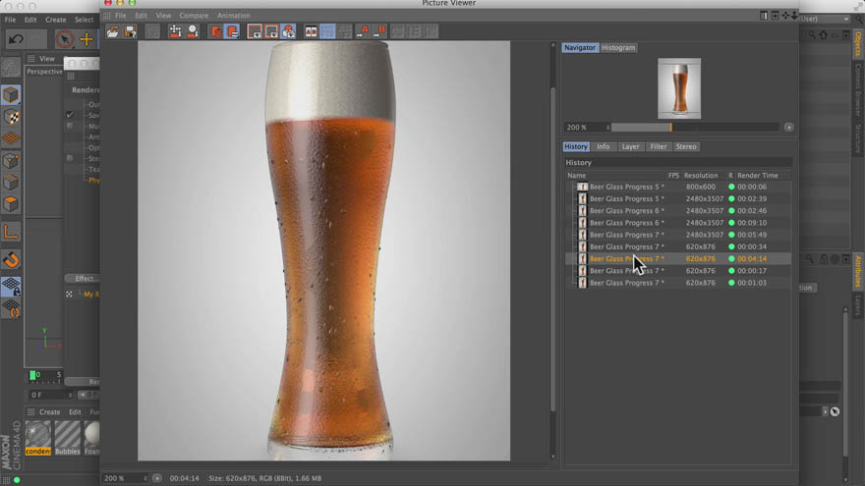Image resolution: width=865 pixels, height=486 pixels.
Task: Switch to the Stereo tab
Action: pyautogui.click(x=686, y=146)
